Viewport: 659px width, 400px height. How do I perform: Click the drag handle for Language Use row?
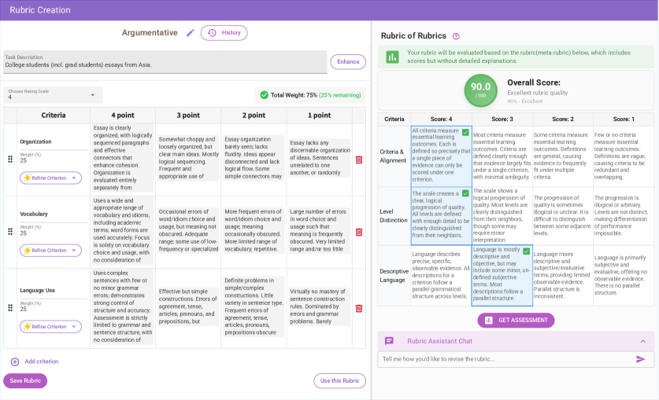pos(10,307)
